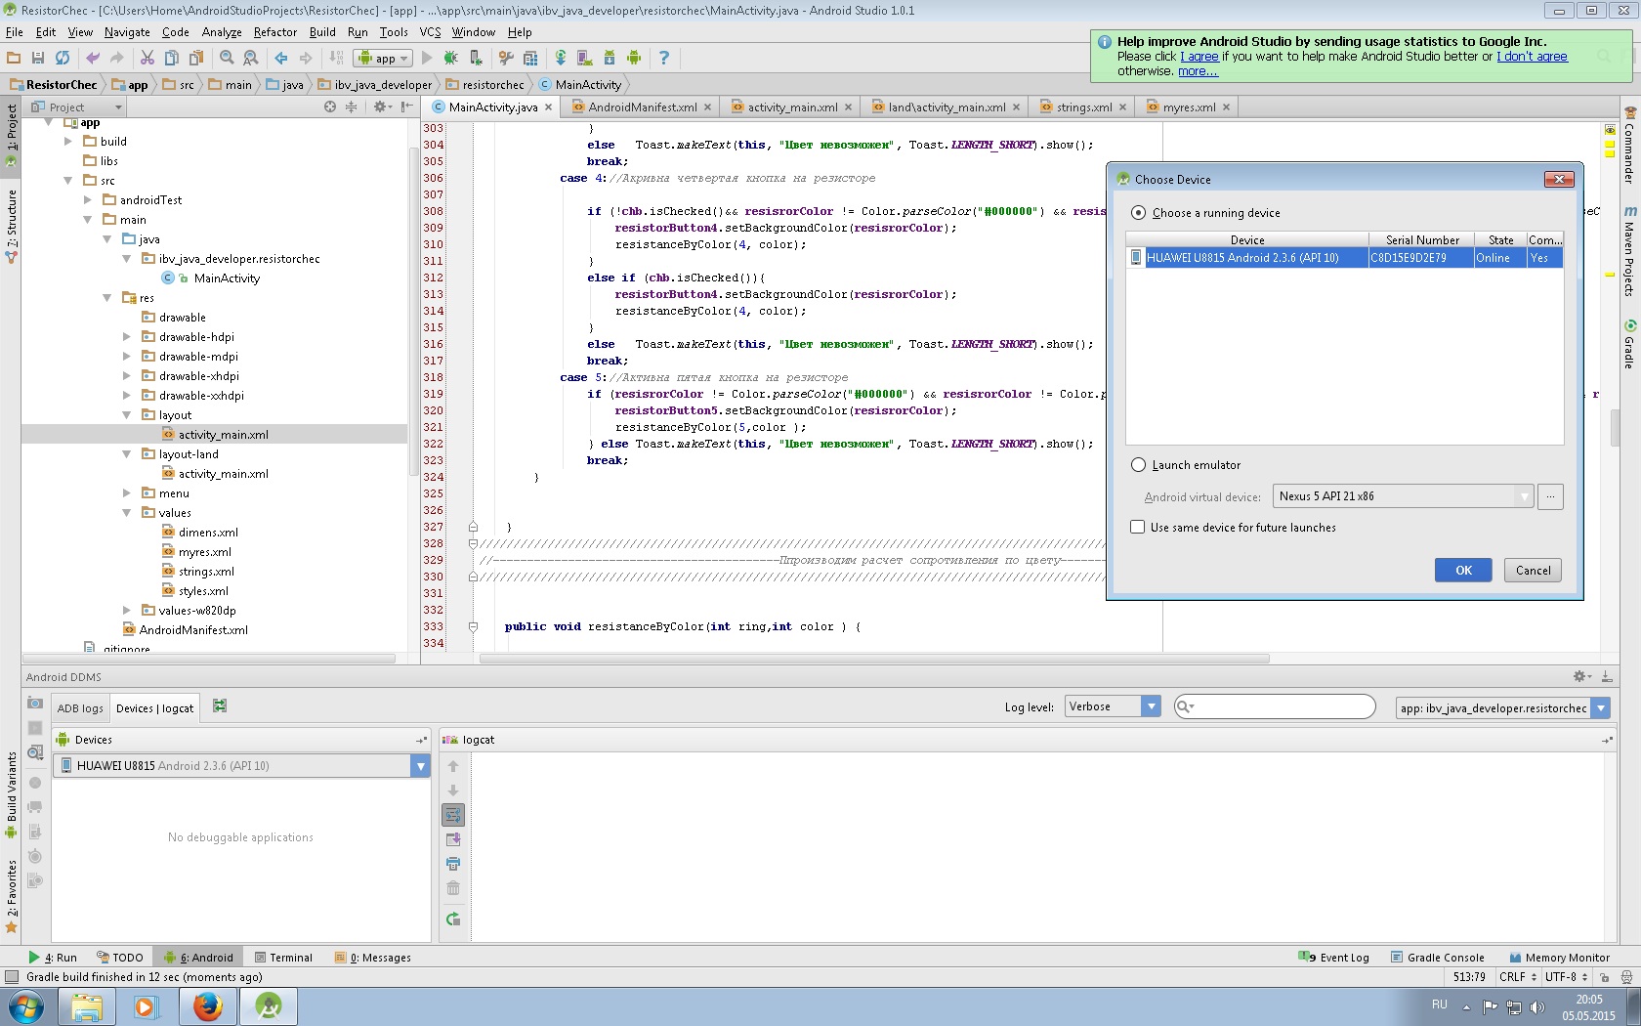
Task: Click the Windows Start button
Action: click(26, 1006)
